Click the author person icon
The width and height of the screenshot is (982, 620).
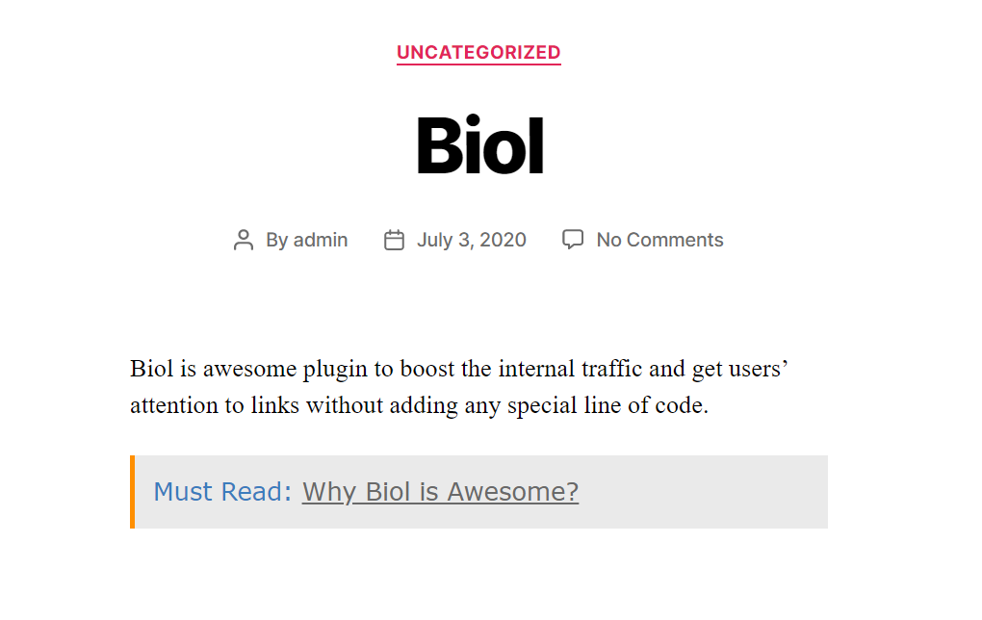pos(244,240)
